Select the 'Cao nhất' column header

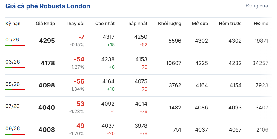pyautogui.click(x=105, y=24)
